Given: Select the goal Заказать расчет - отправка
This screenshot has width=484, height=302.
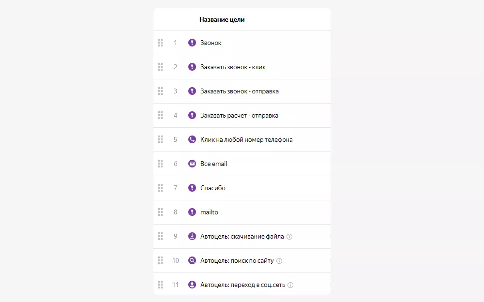Looking at the screenshot, I should pyautogui.click(x=239, y=115).
